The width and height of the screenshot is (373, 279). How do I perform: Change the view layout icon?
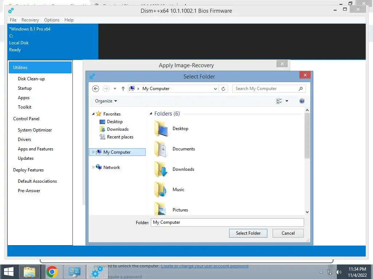click(x=279, y=101)
